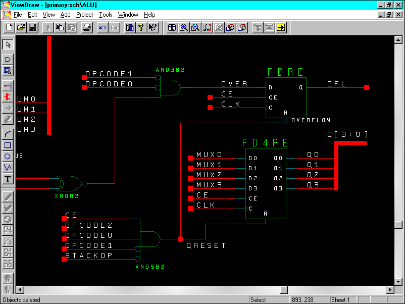Select the pointer arrow tool

click(x=8, y=44)
